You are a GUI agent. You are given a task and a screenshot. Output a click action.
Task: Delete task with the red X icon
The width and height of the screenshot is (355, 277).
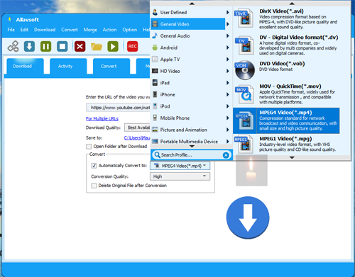(x=80, y=46)
